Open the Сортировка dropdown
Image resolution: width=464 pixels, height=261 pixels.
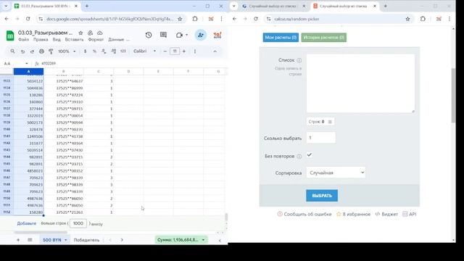pyautogui.click(x=336, y=173)
